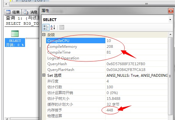Collapse the 杂项 category

[x=44, y=35]
